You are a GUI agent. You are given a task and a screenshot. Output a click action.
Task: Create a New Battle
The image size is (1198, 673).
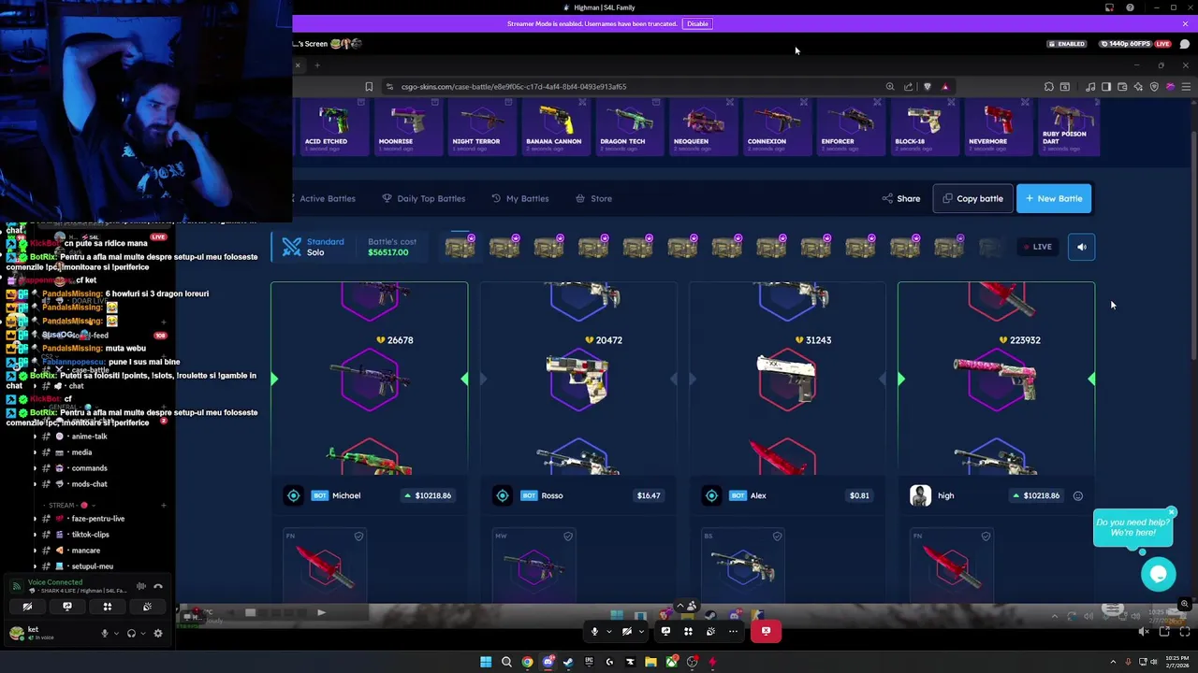(1054, 198)
